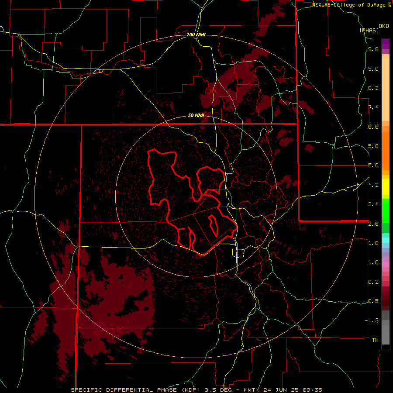The height and width of the screenshot is (393, 393).
Task: Select the gray band at the color scale bottom
Action: (386, 332)
